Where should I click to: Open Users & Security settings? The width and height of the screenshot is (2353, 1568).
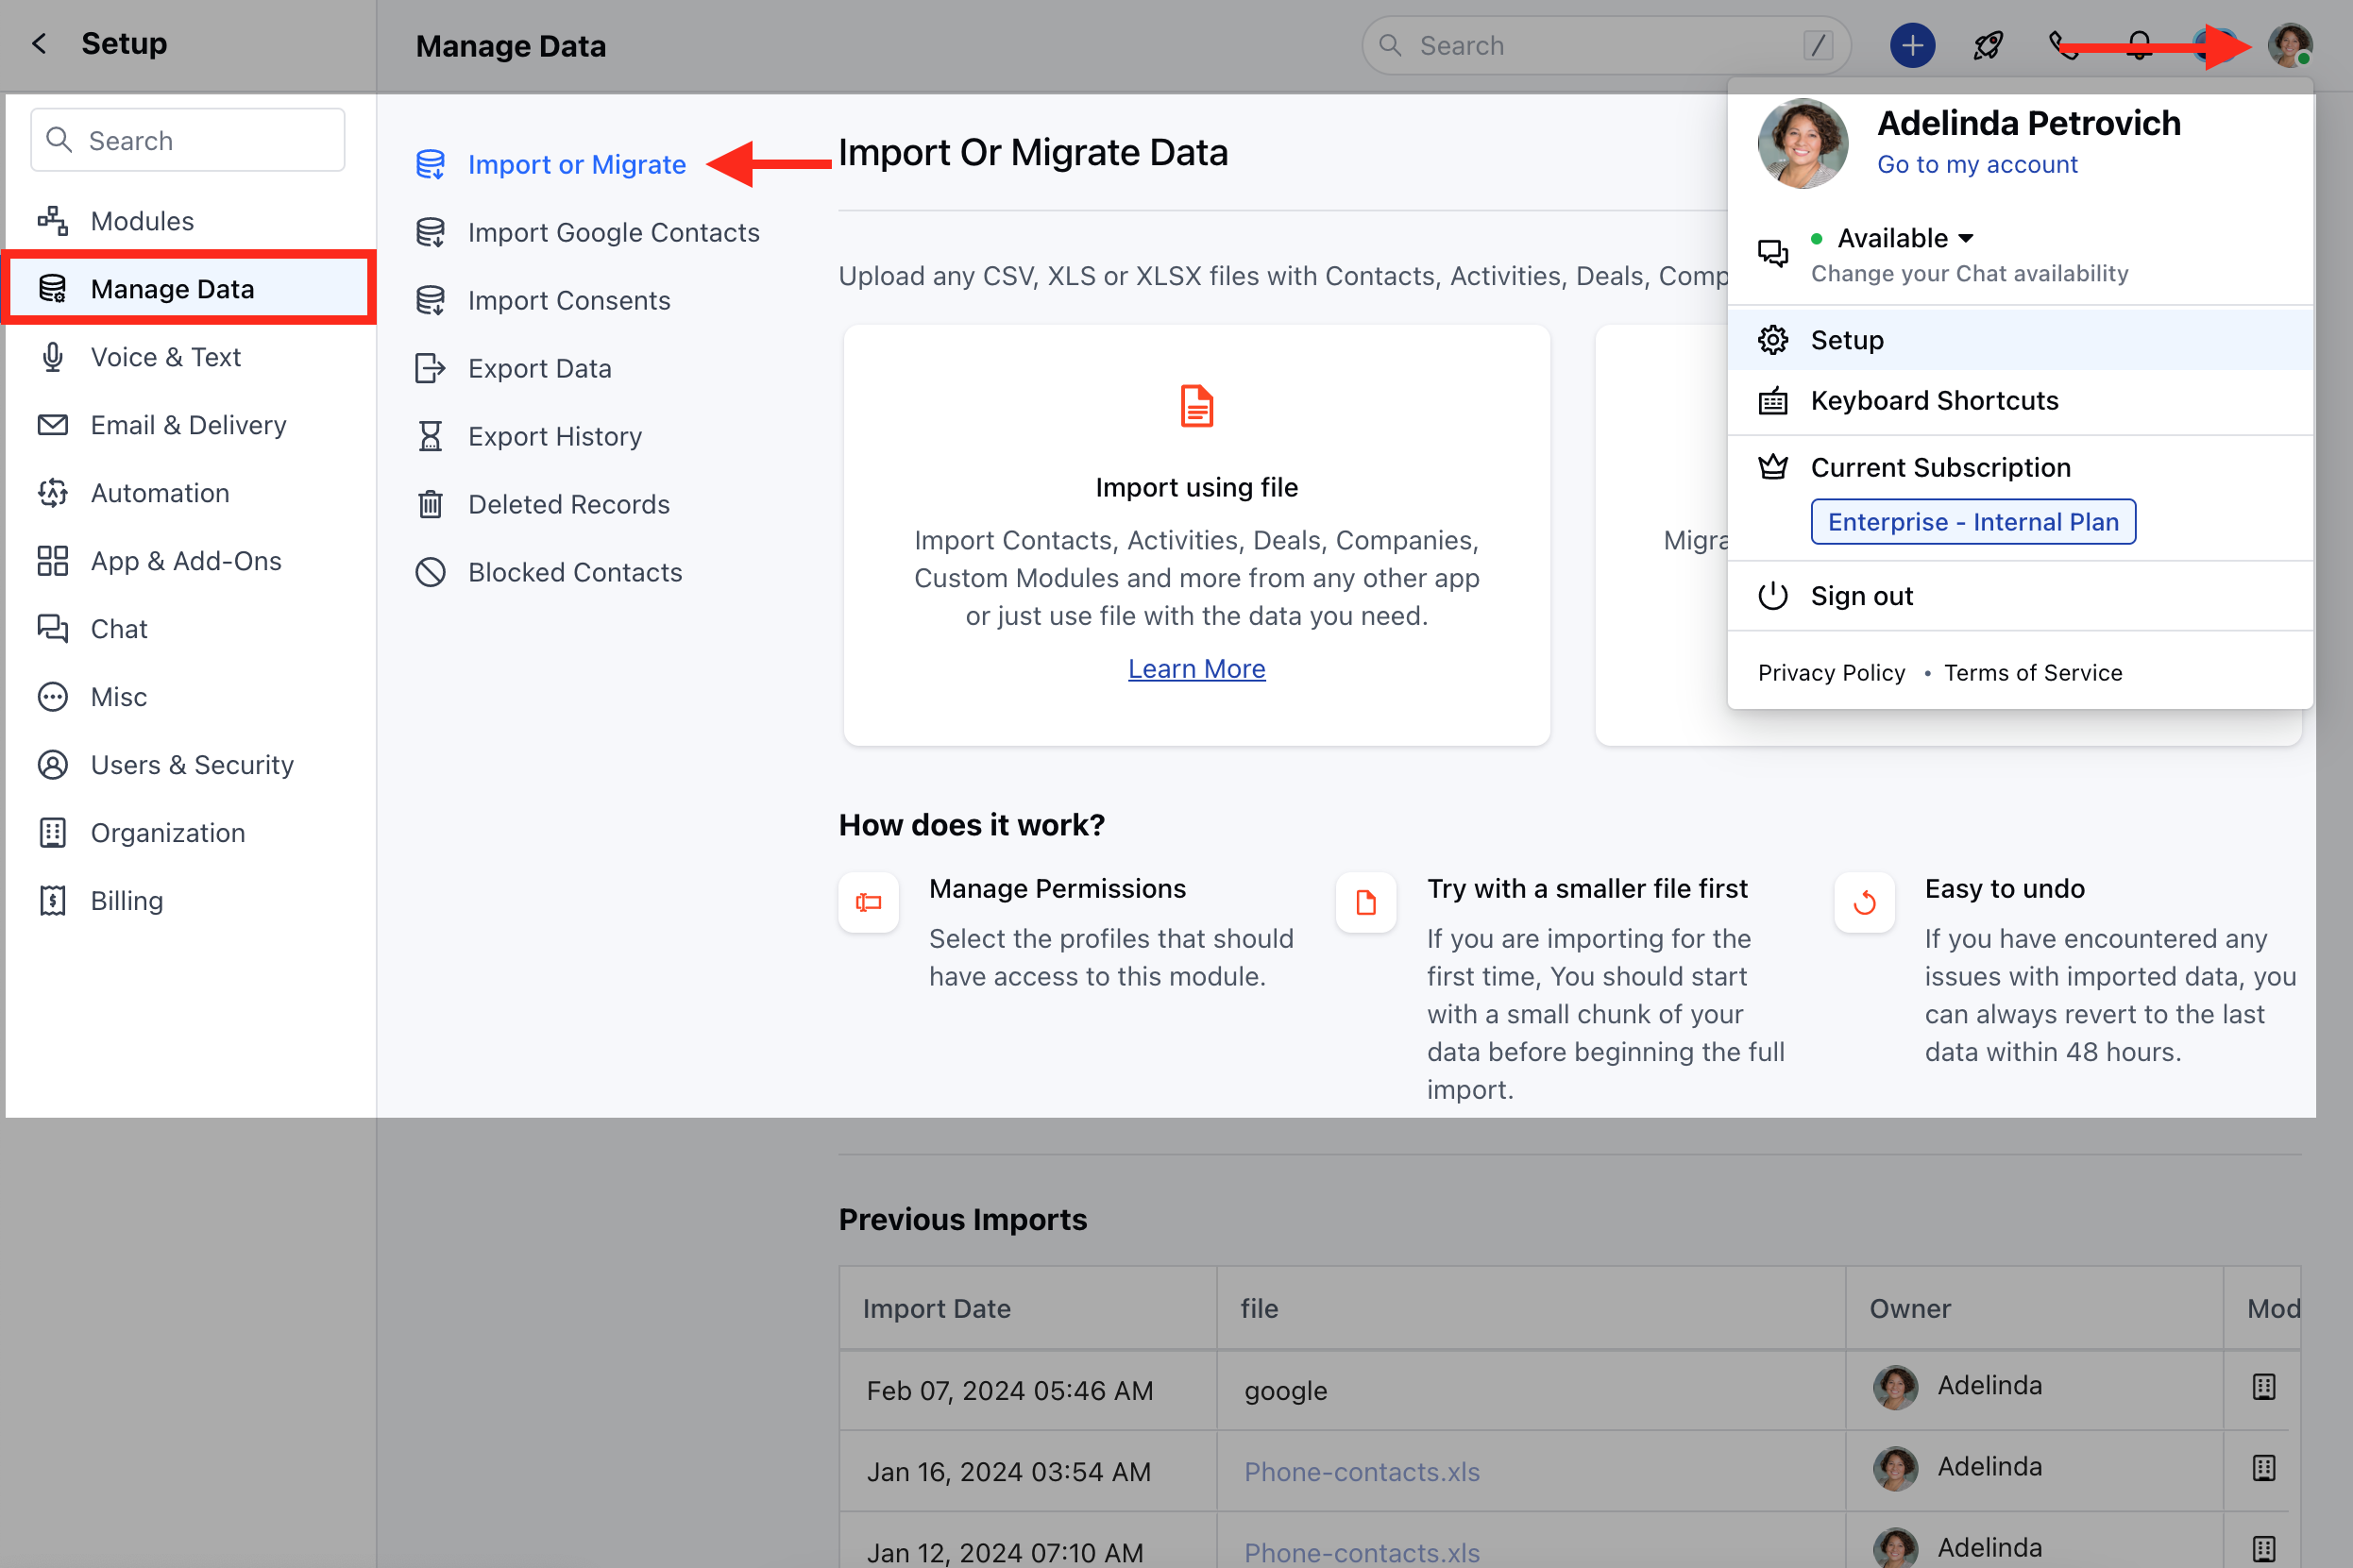[192, 765]
